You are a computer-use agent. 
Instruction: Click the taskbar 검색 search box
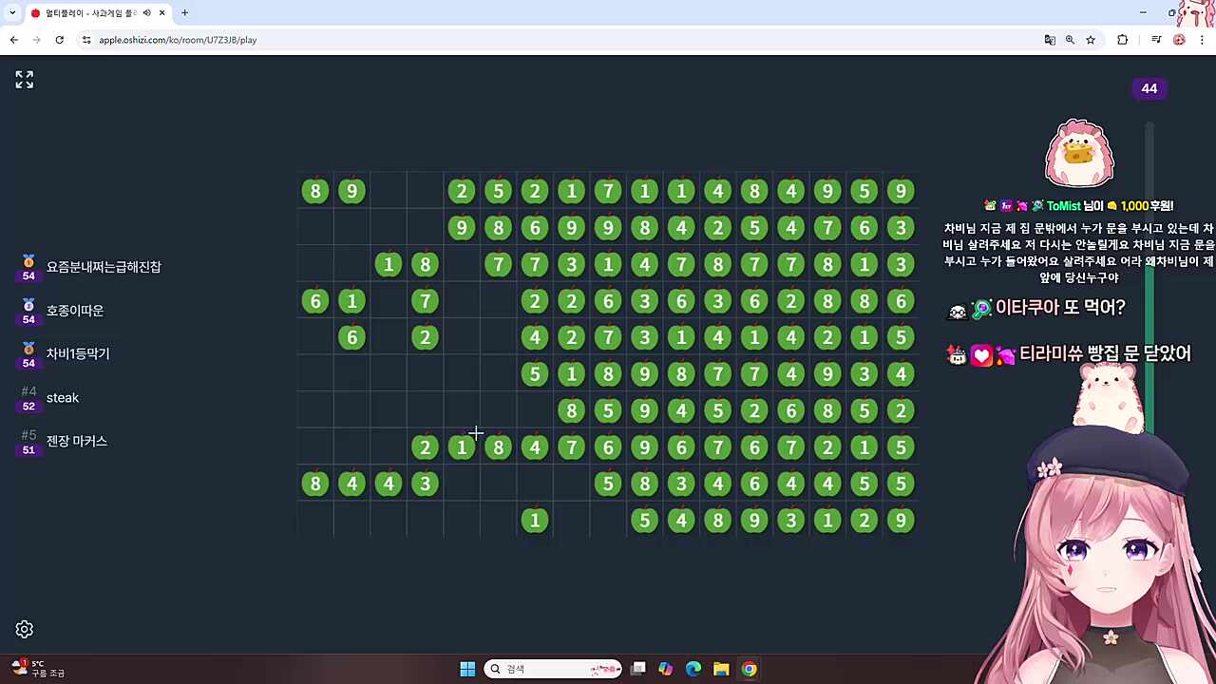pyautogui.click(x=553, y=669)
